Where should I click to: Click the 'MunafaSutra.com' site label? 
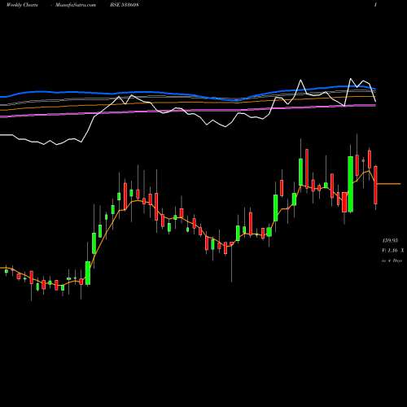click(x=76, y=5)
